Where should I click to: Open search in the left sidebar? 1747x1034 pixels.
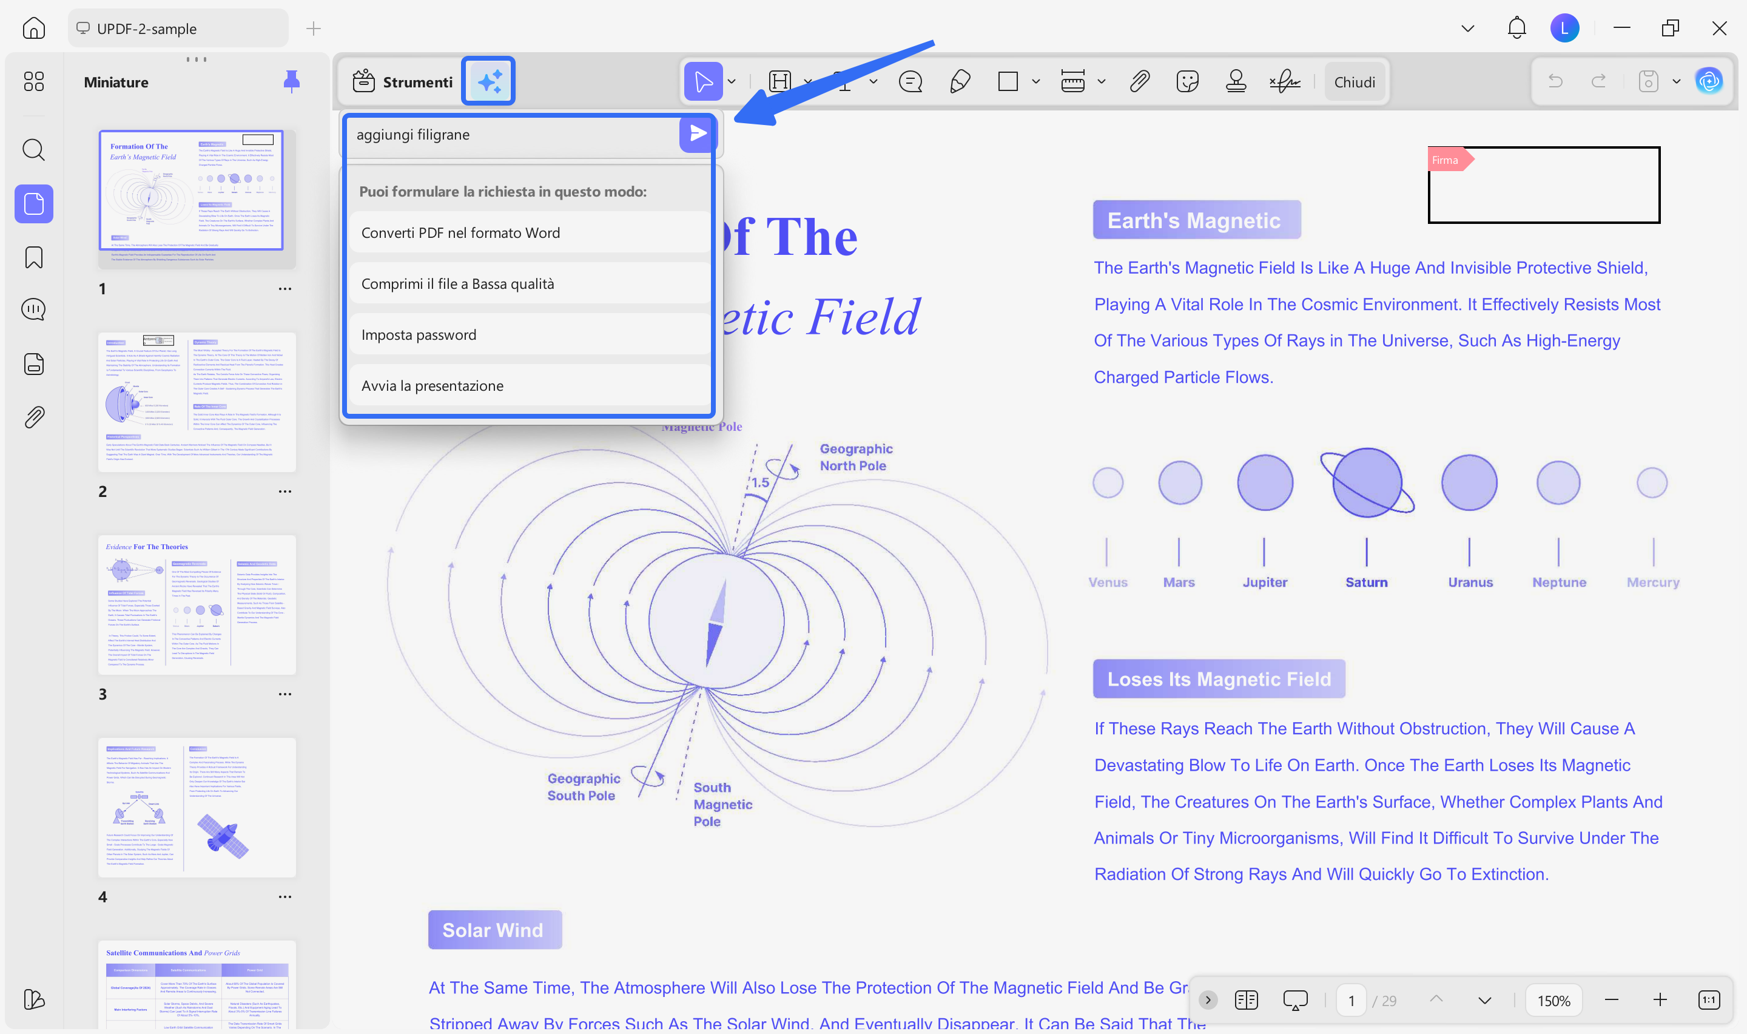[x=33, y=150]
